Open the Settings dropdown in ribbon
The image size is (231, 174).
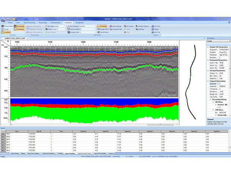[140, 29]
